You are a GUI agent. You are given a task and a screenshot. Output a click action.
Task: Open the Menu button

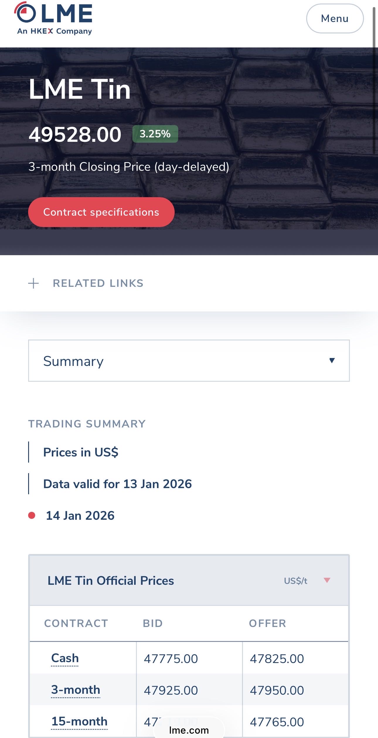tap(335, 18)
